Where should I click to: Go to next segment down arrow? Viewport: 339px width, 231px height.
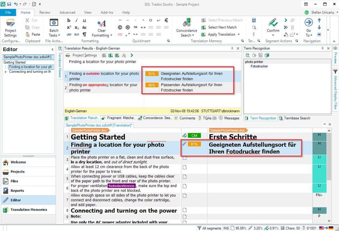point(319,27)
